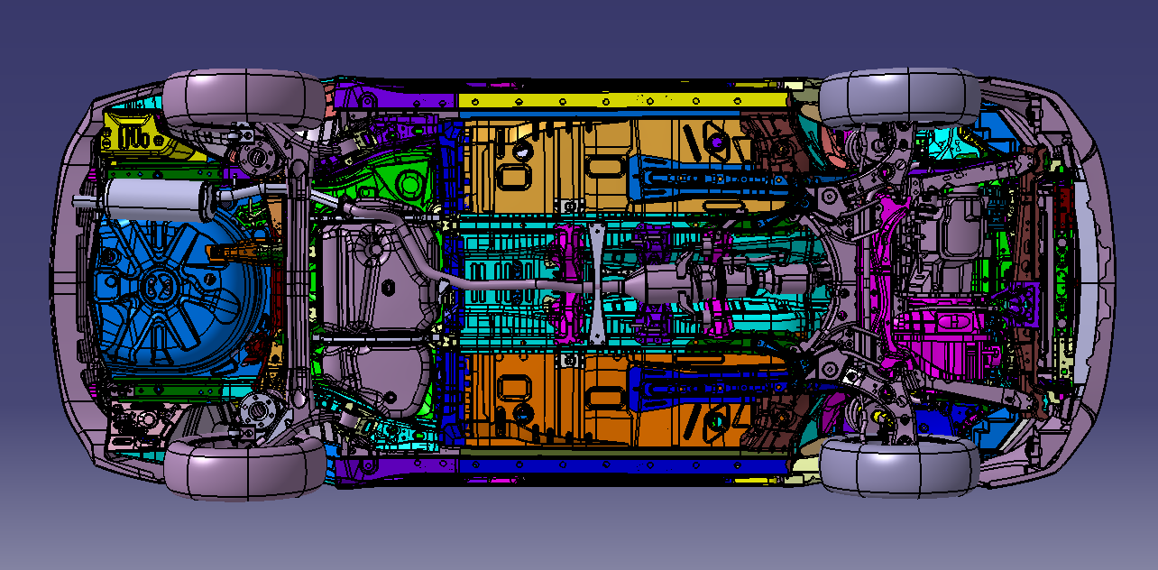Select the yellow side sill rail
This screenshot has height=570, width=1158.
[622, 101]
